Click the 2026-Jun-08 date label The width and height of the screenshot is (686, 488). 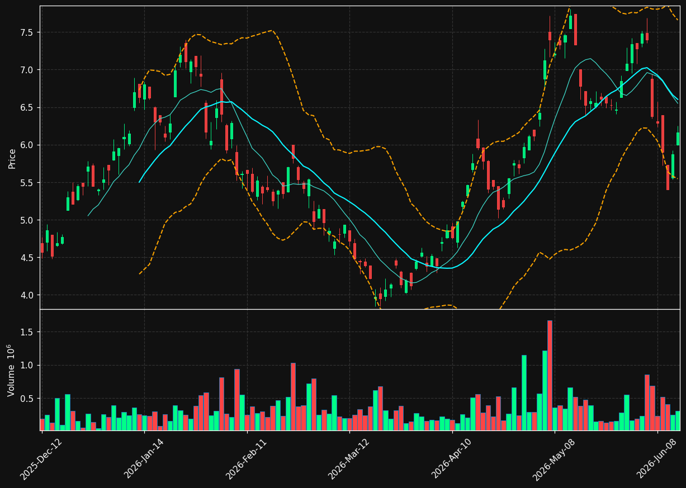click(x=657, y=458)
